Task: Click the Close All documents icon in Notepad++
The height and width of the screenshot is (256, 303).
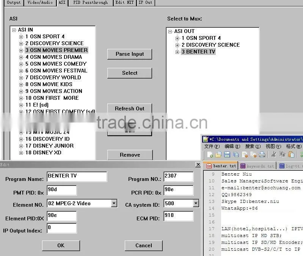Action: [253, 155]
